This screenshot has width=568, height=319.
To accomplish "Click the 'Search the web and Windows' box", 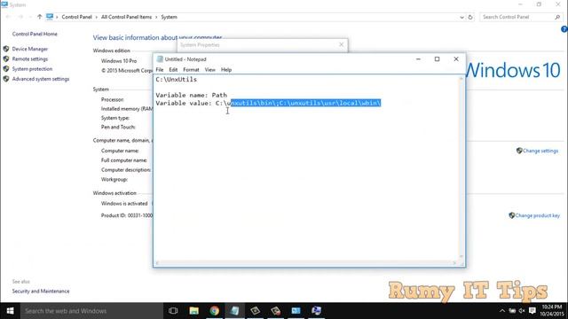I will click(91, 311).
